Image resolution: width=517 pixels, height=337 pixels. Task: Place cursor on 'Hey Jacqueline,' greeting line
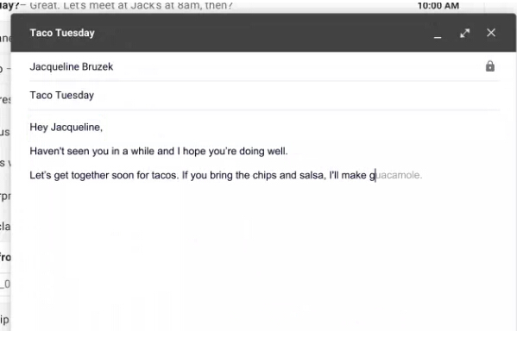66,128
